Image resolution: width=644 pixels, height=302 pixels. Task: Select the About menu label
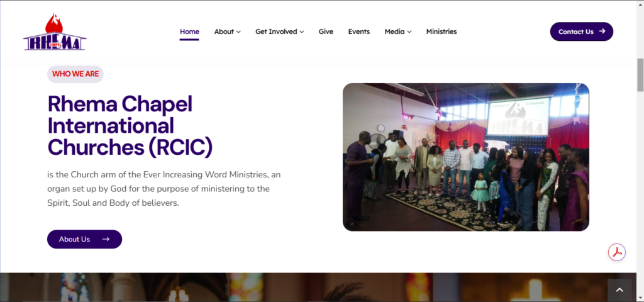coord(224,31)
